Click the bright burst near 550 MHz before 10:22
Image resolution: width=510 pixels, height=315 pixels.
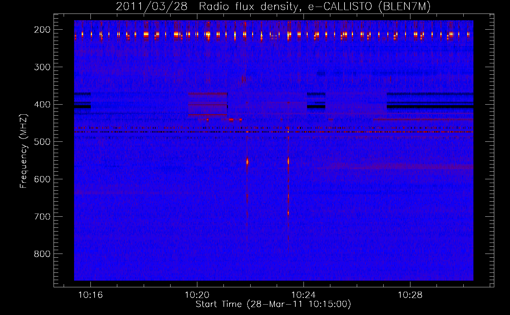(247, 162)
